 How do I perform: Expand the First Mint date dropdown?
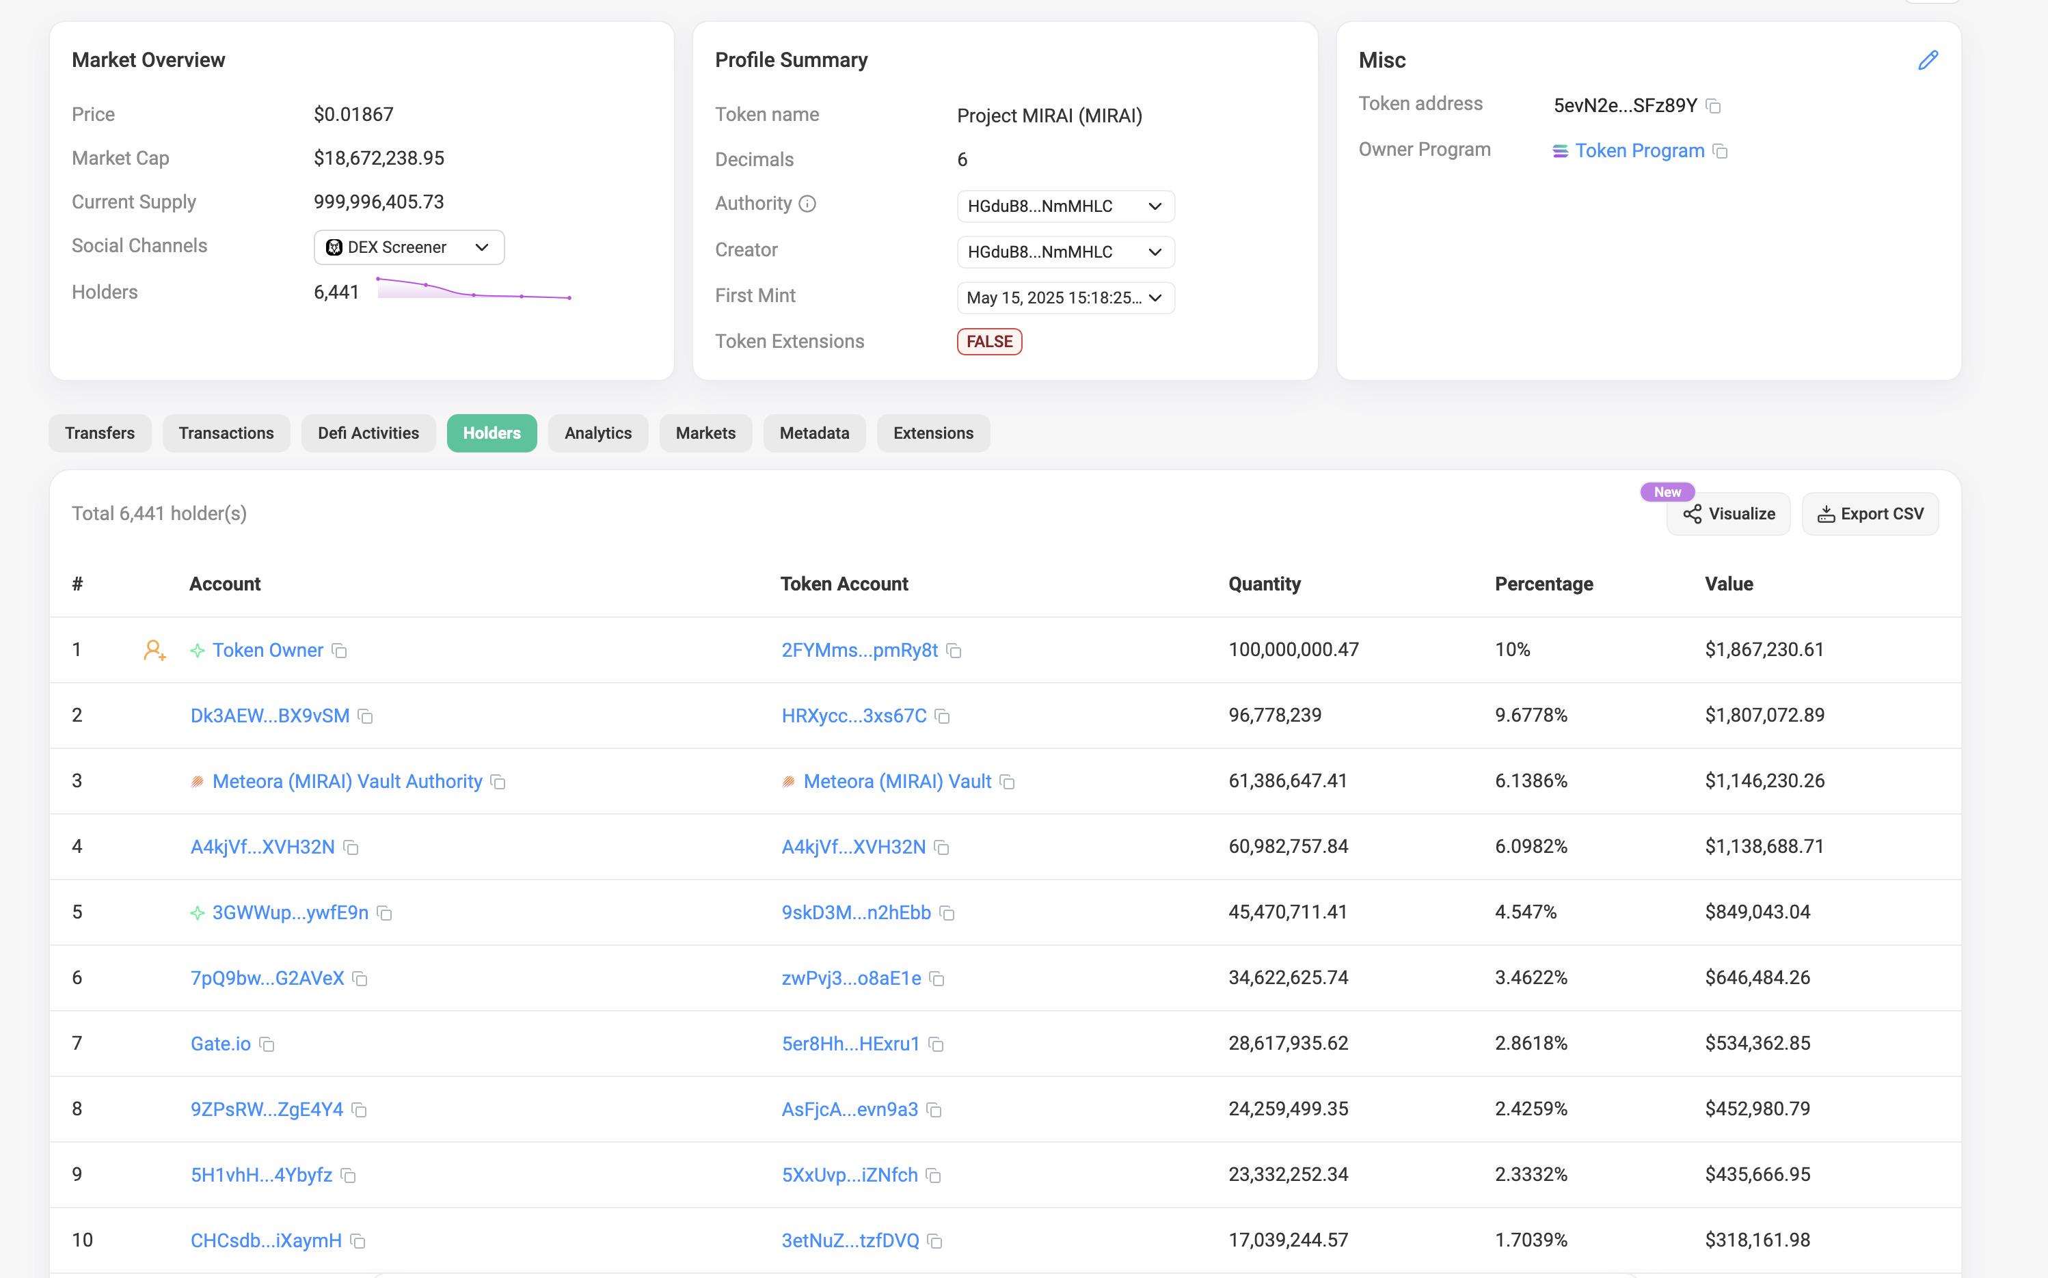tap(1065, 297)
